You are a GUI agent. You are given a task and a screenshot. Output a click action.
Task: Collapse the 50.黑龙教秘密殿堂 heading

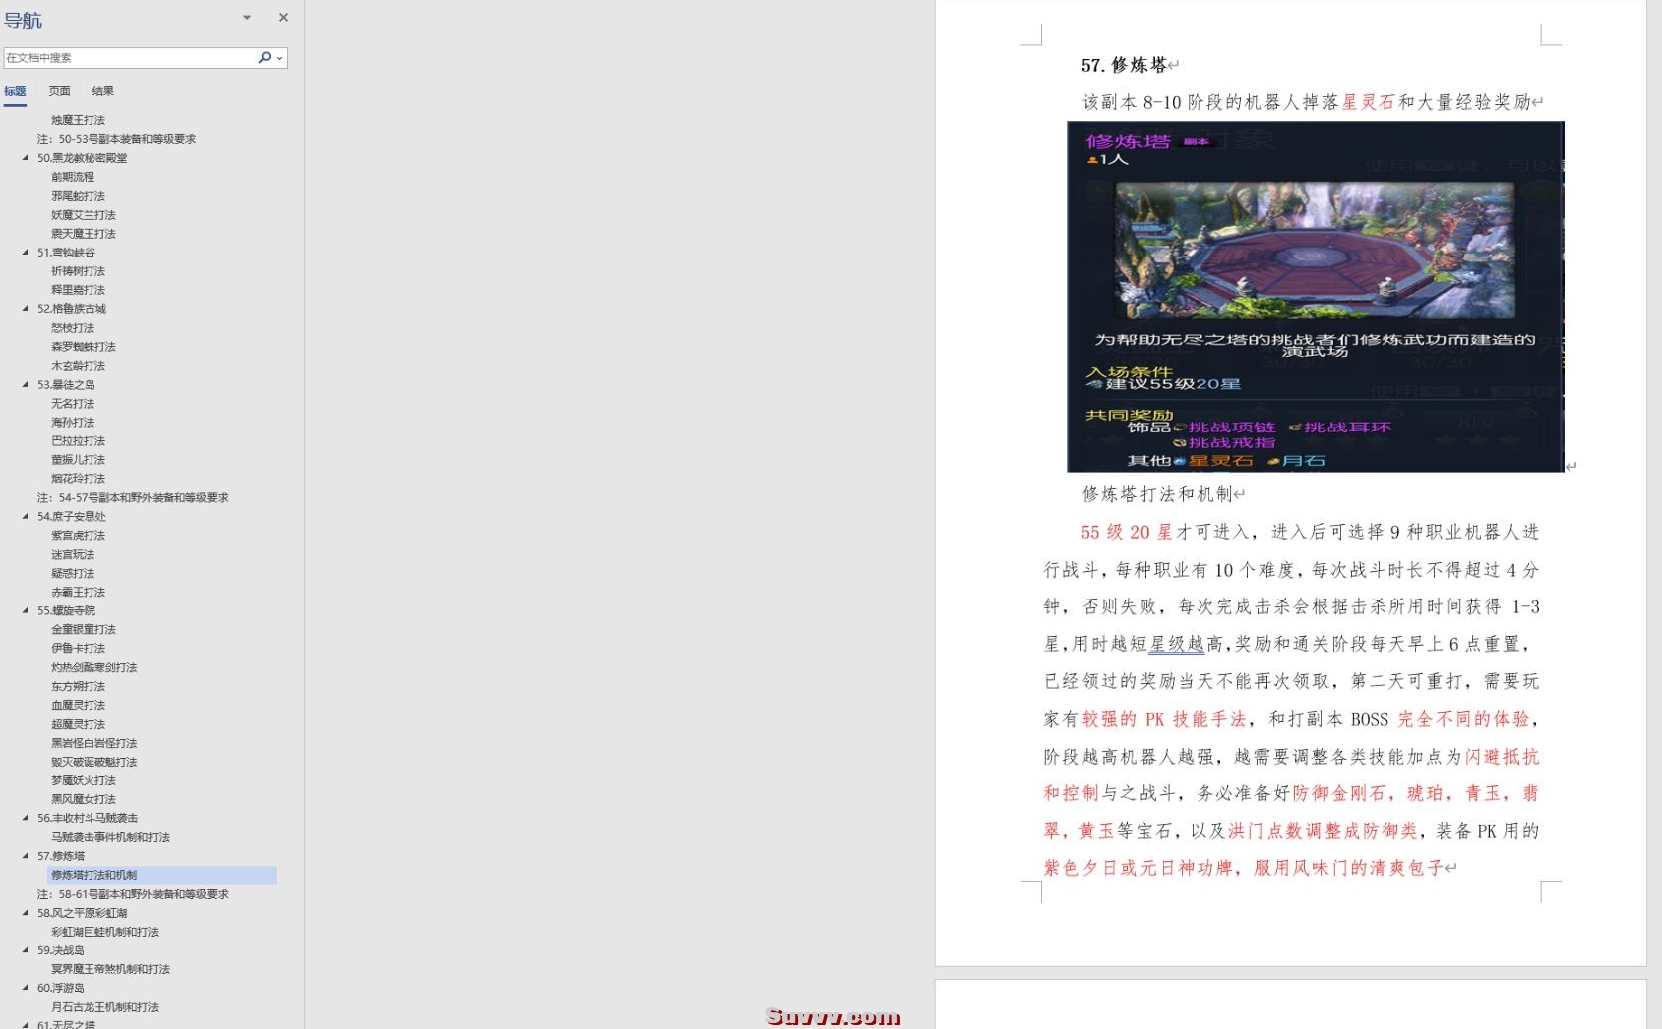coord(26,158)
